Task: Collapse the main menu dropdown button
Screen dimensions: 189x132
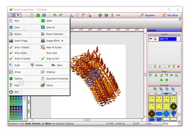Action: [x=15, y=15]
